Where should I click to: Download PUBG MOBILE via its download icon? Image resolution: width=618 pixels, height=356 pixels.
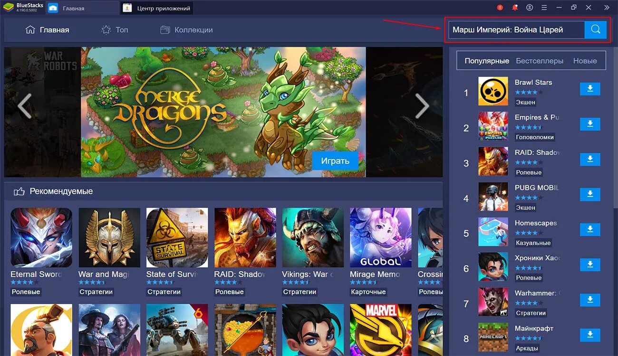point(590,194)
